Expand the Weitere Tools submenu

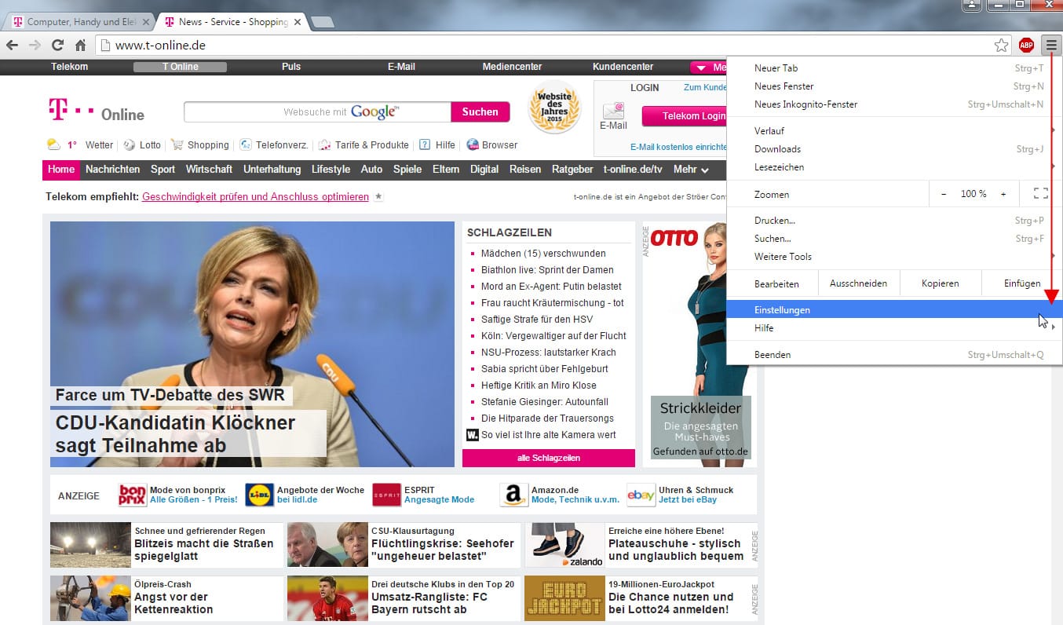tap(894, 257)
